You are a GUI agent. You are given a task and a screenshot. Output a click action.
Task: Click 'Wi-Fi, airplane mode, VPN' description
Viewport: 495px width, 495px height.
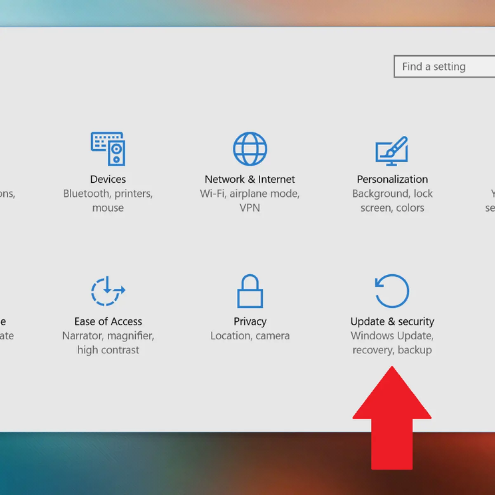click(x=250, y=200)
